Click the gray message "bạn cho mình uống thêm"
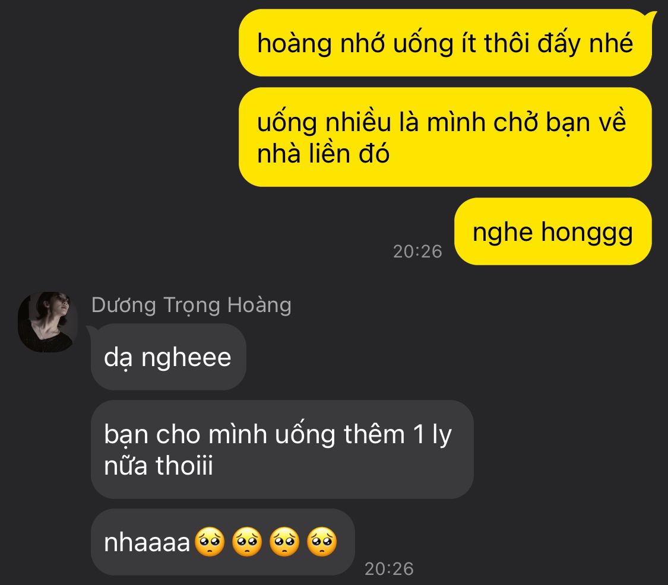Screen dimensions: 668x585 pyautogui.click(x=282, y=450)
